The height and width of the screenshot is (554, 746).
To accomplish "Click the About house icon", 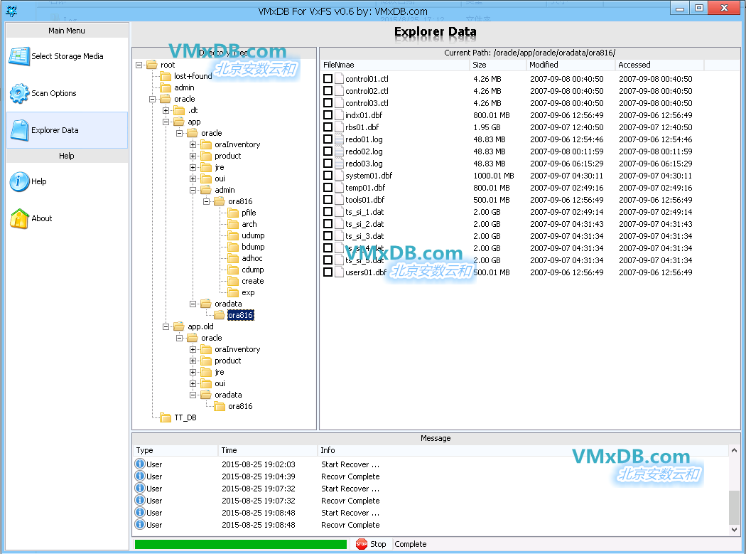I will tap(19, 218).
